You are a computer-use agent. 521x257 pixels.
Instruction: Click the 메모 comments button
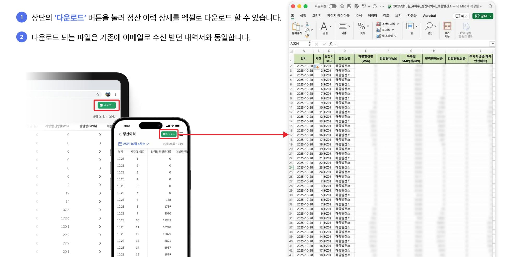click(x=461, y=16)
